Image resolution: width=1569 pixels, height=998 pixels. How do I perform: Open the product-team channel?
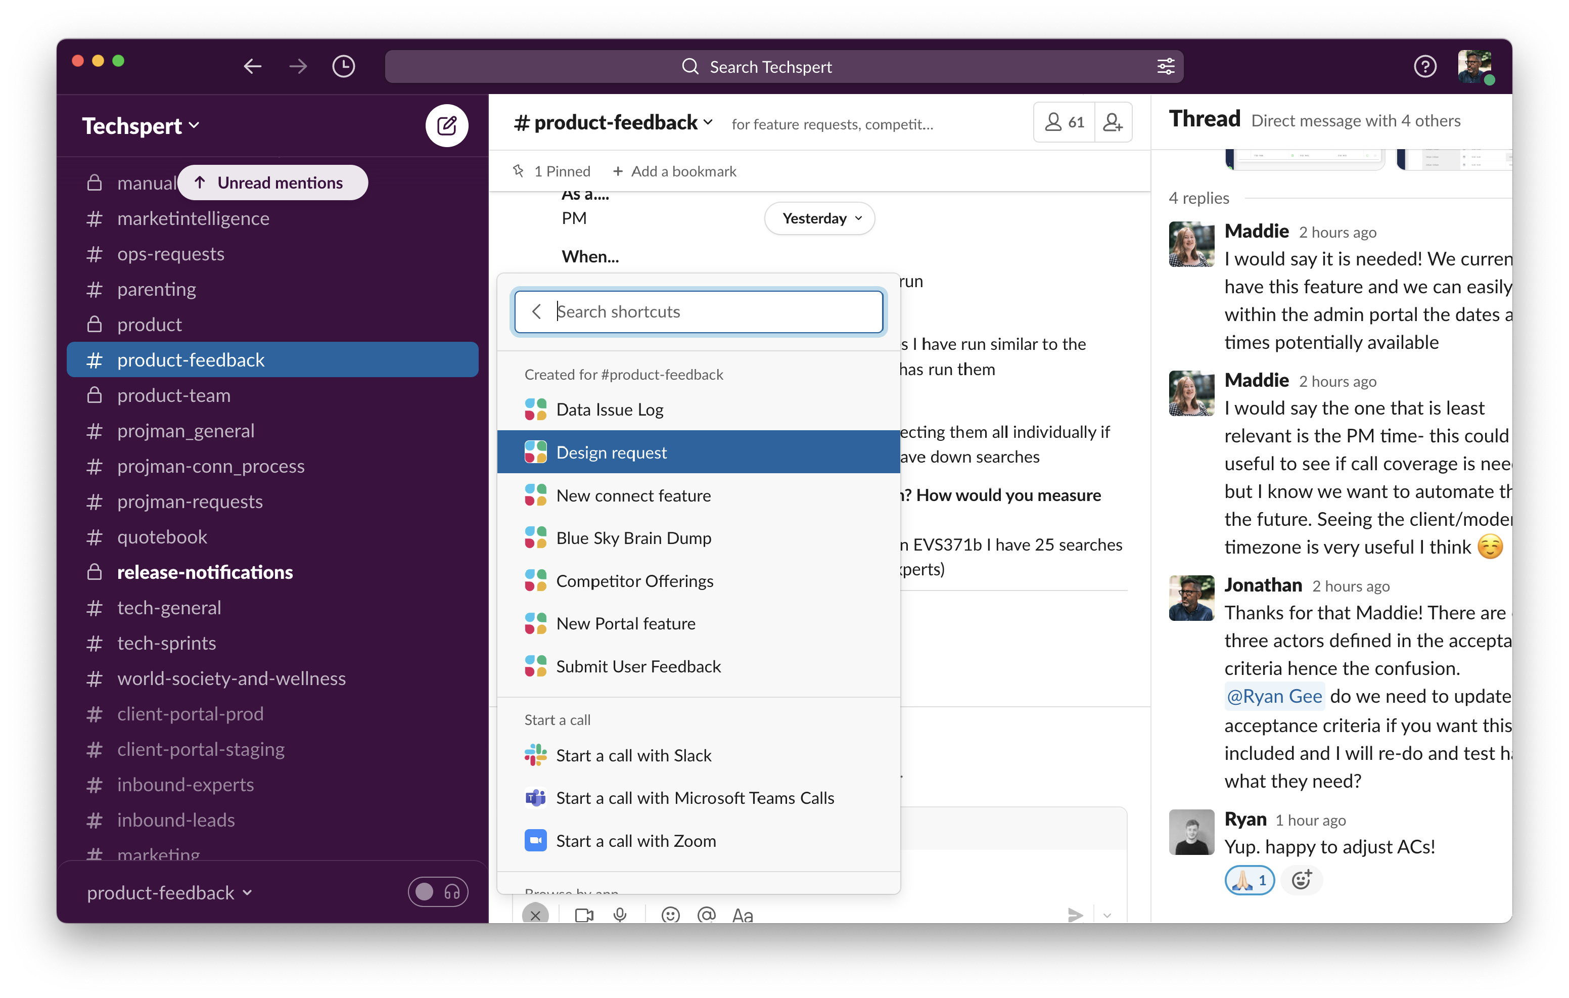(272, 395)
